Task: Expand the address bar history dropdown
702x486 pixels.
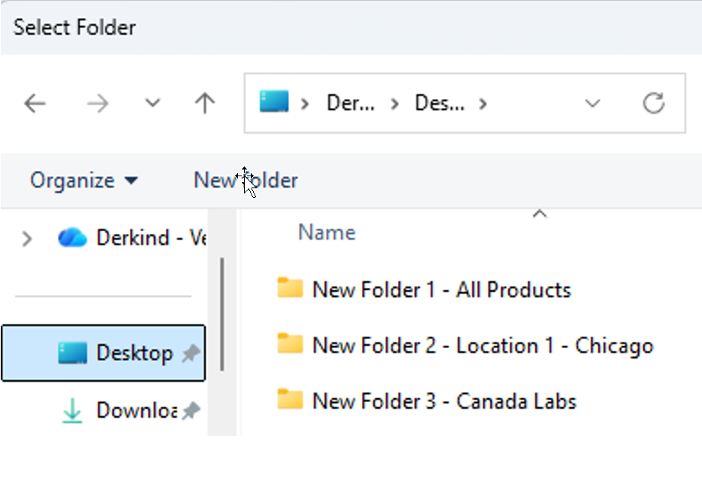Action: coord(592,103)
